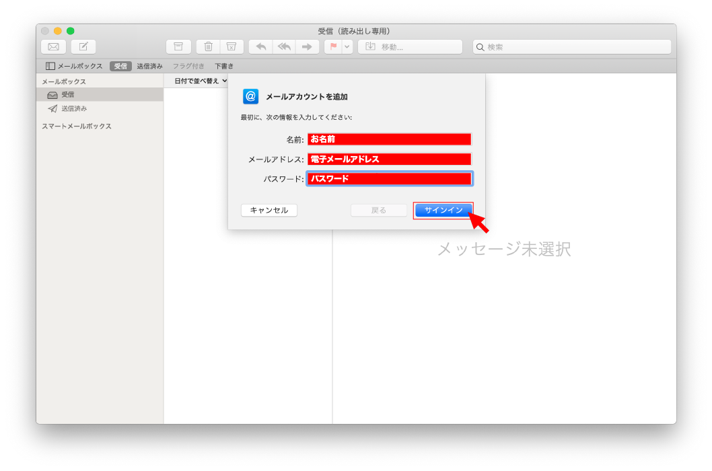Open the flag color dropdown arrow

click(x=347, y=46)
